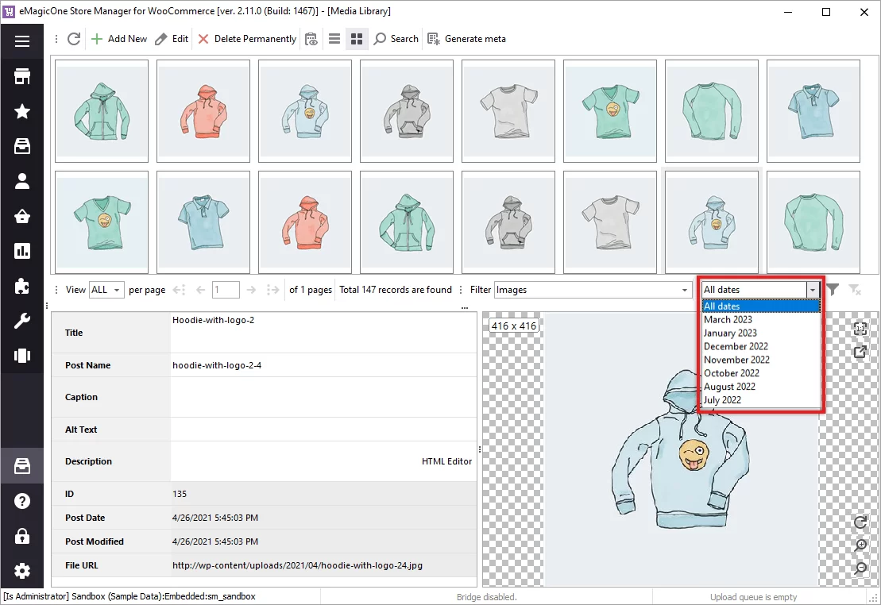Toggle the preview pane toolbar icon
This screenshot has width=881, height=605.
311,39
